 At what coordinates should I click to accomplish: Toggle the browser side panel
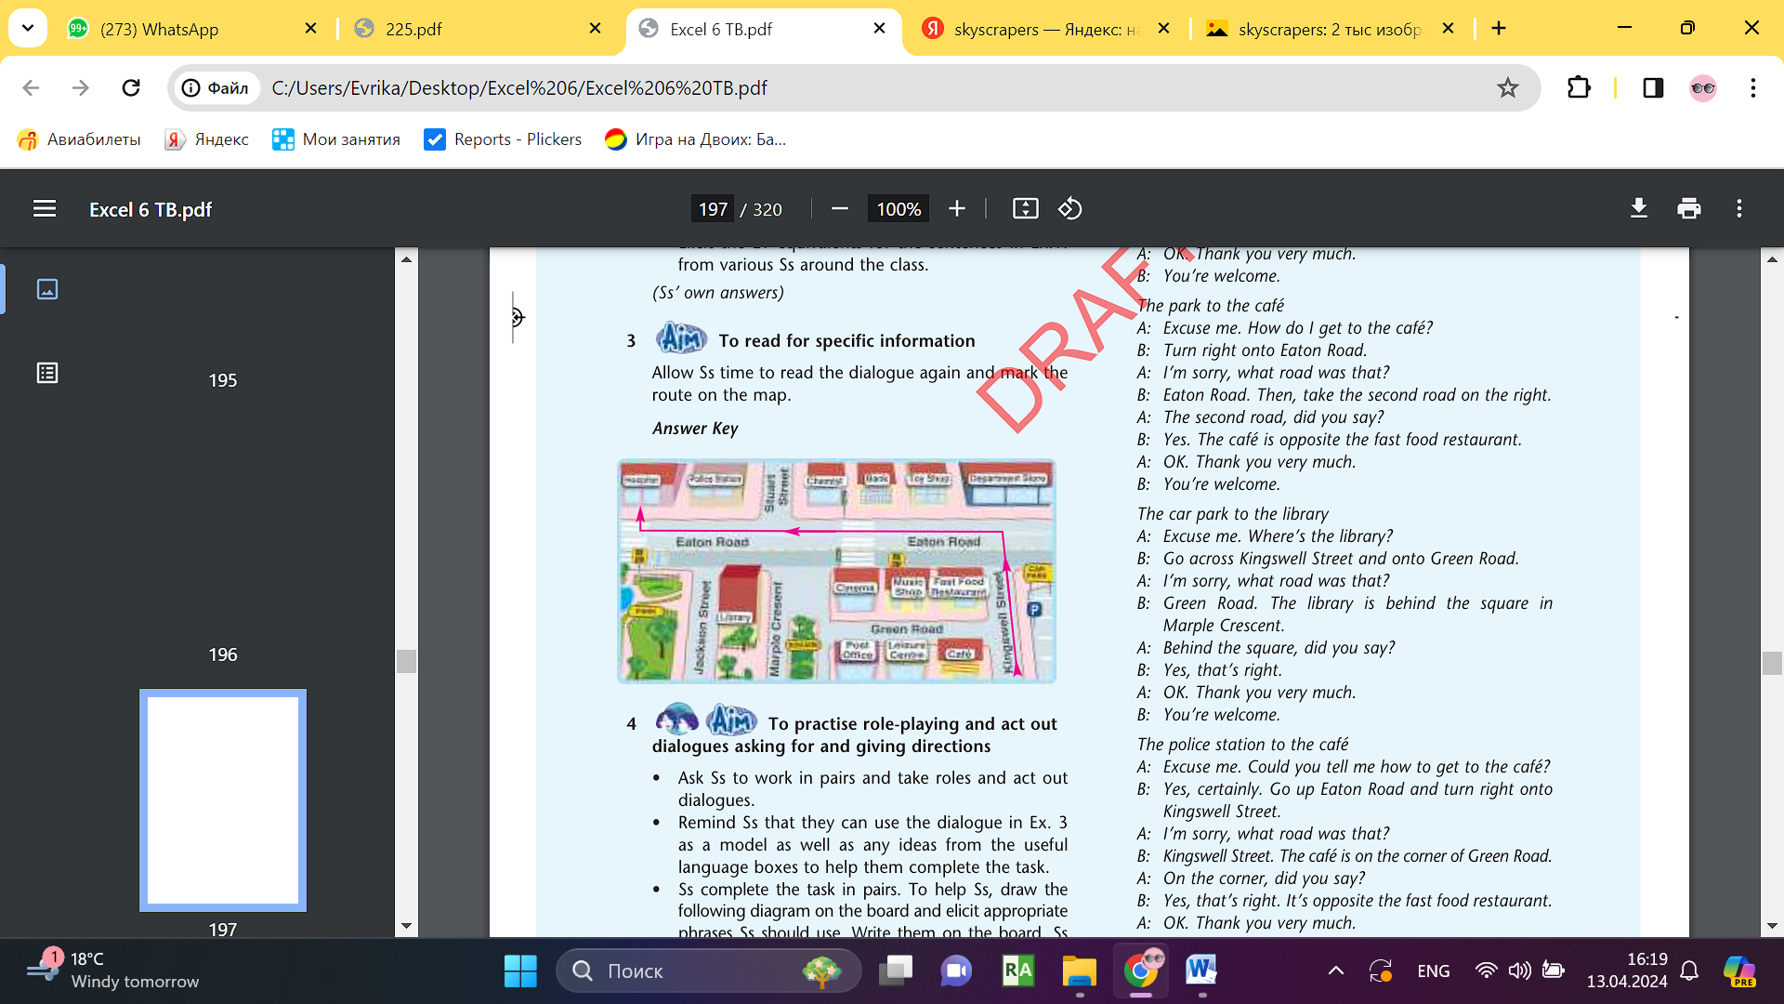[x=1653, y=87]
